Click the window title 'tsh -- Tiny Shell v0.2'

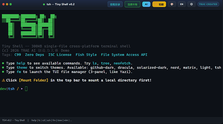[x=60, y=4]
